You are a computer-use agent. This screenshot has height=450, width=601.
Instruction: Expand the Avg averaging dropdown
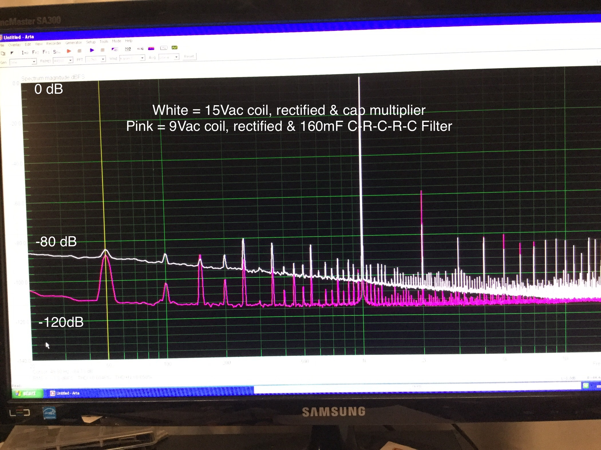point(177,57)
